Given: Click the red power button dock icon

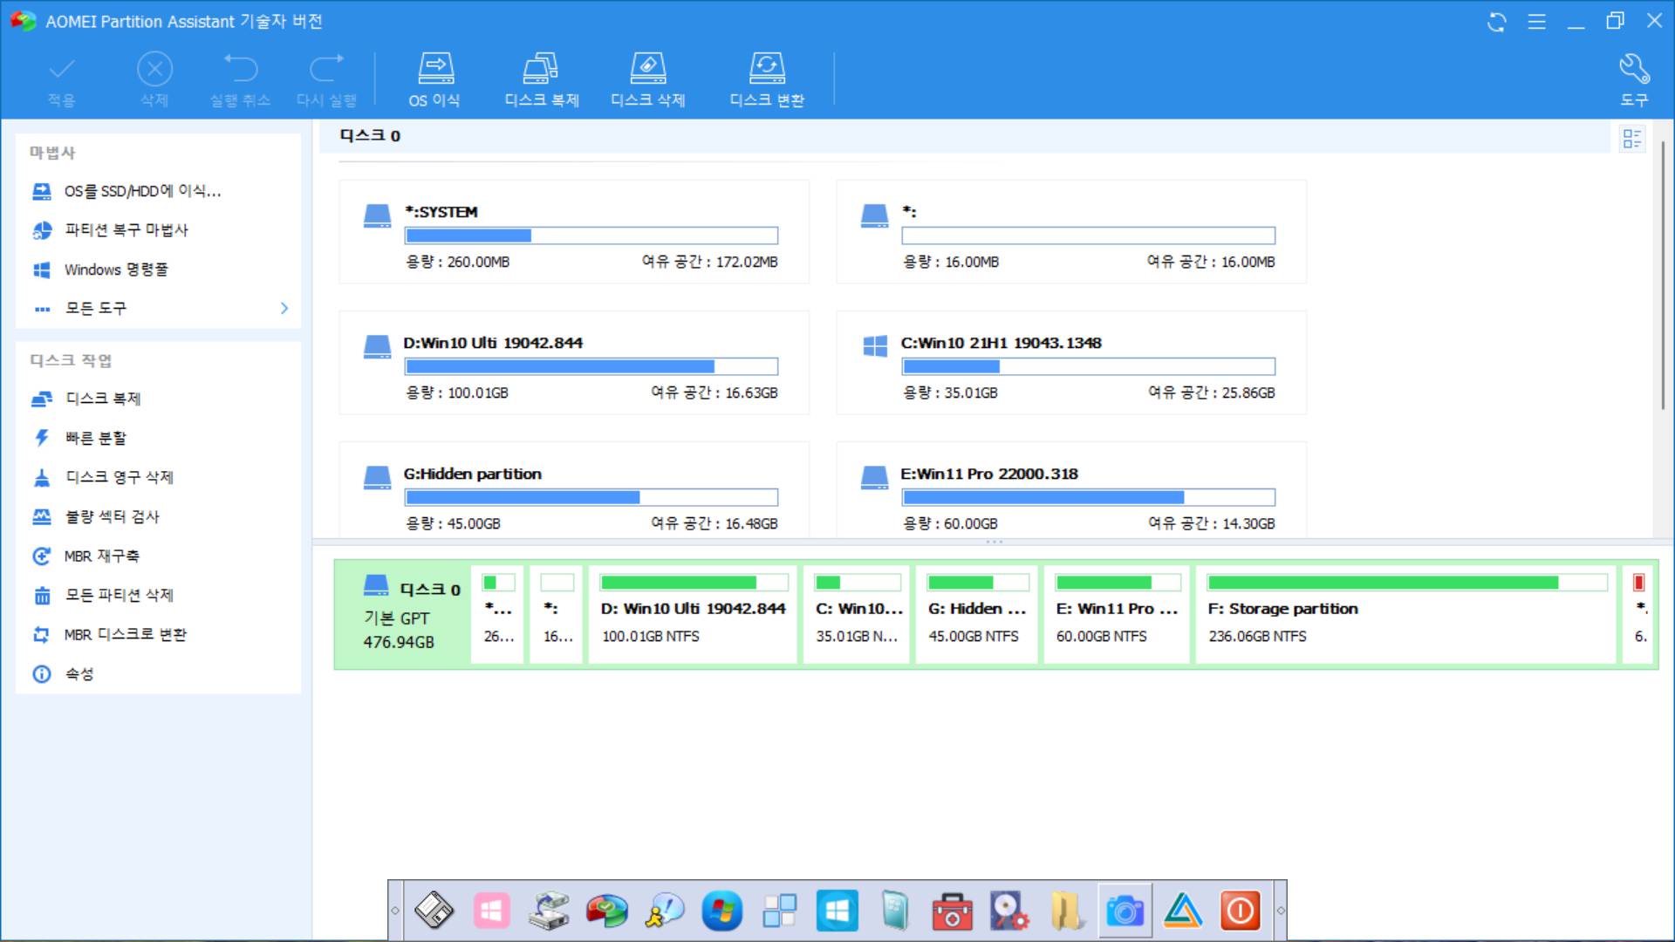Looking at the screenshot, I should tap(1241, 911).
